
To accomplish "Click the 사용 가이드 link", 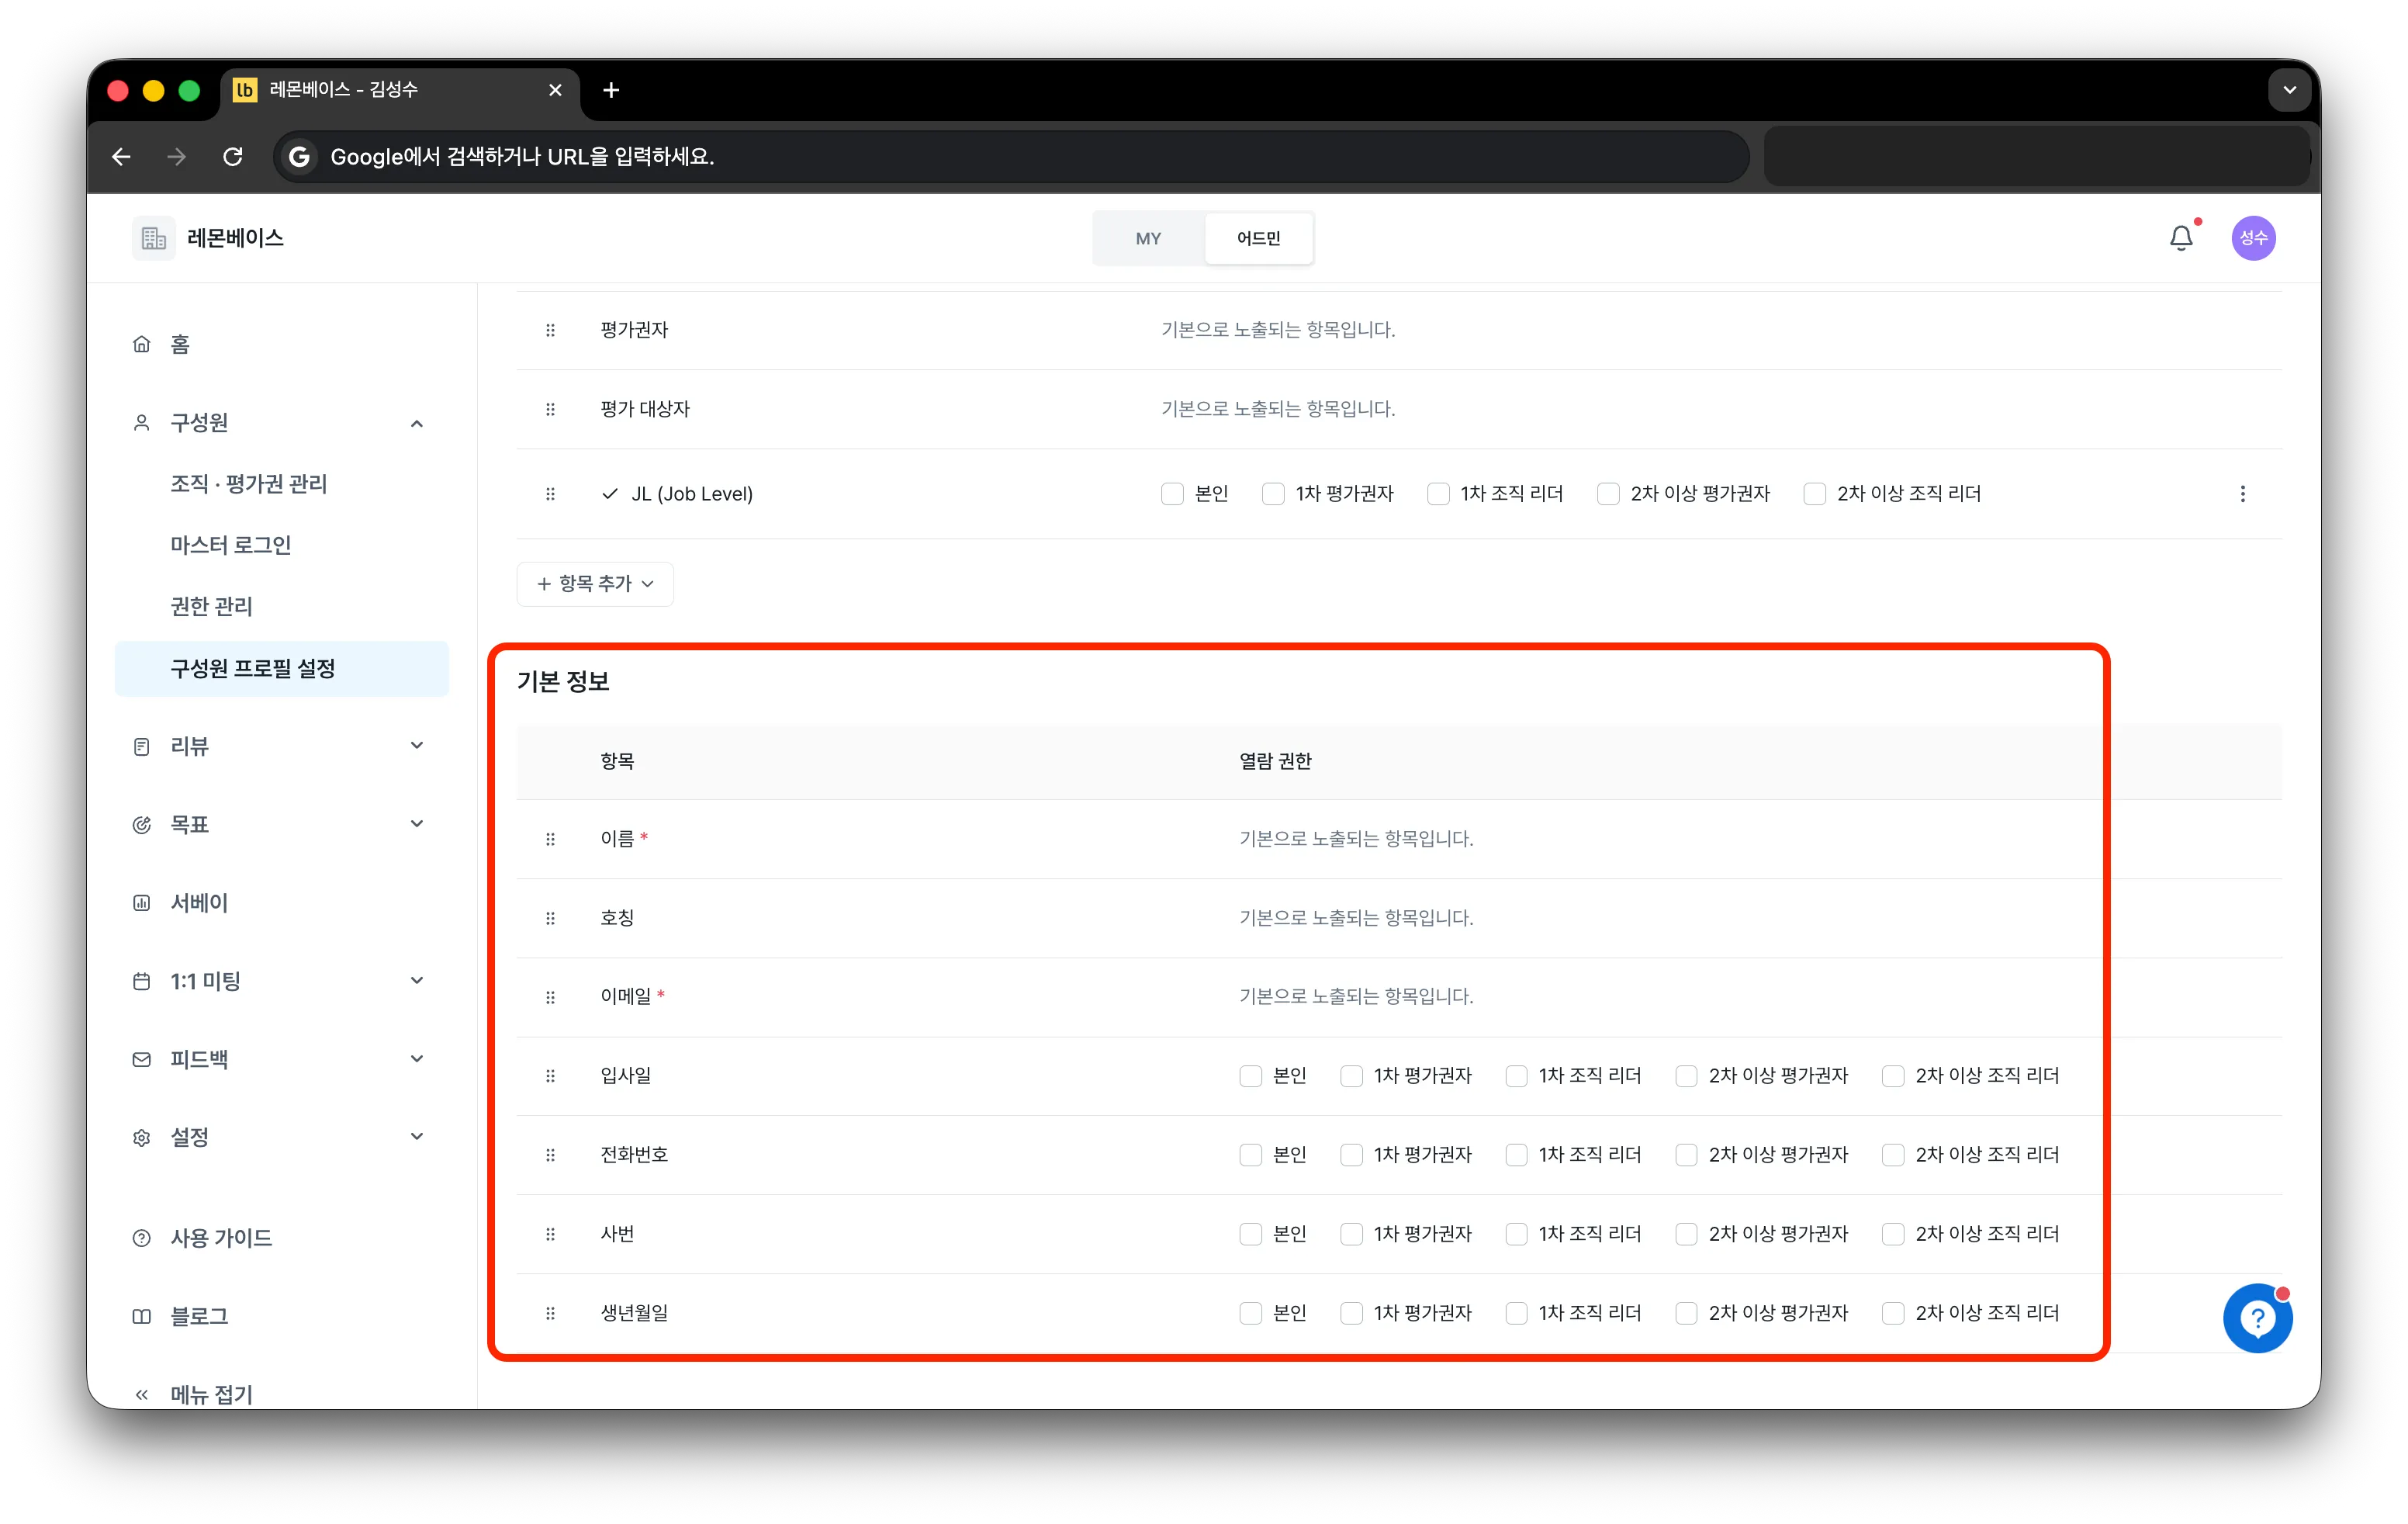I will click(x=221, y=1238).
